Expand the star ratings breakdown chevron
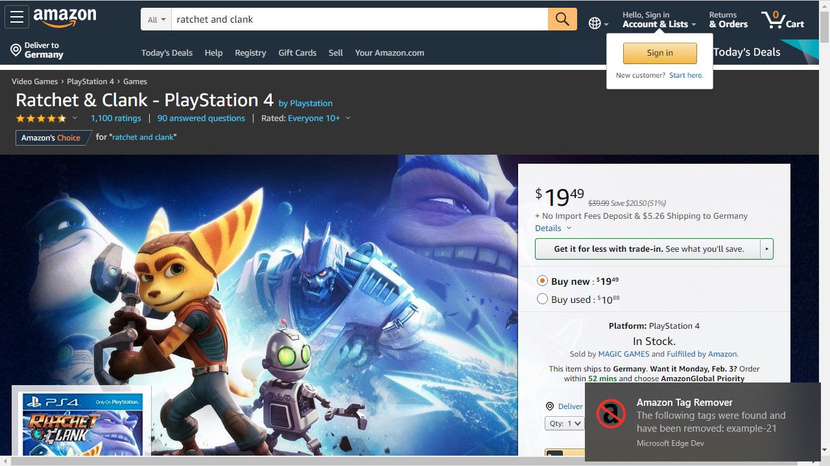Screen dimensions: 830x466 click(75, 118)
